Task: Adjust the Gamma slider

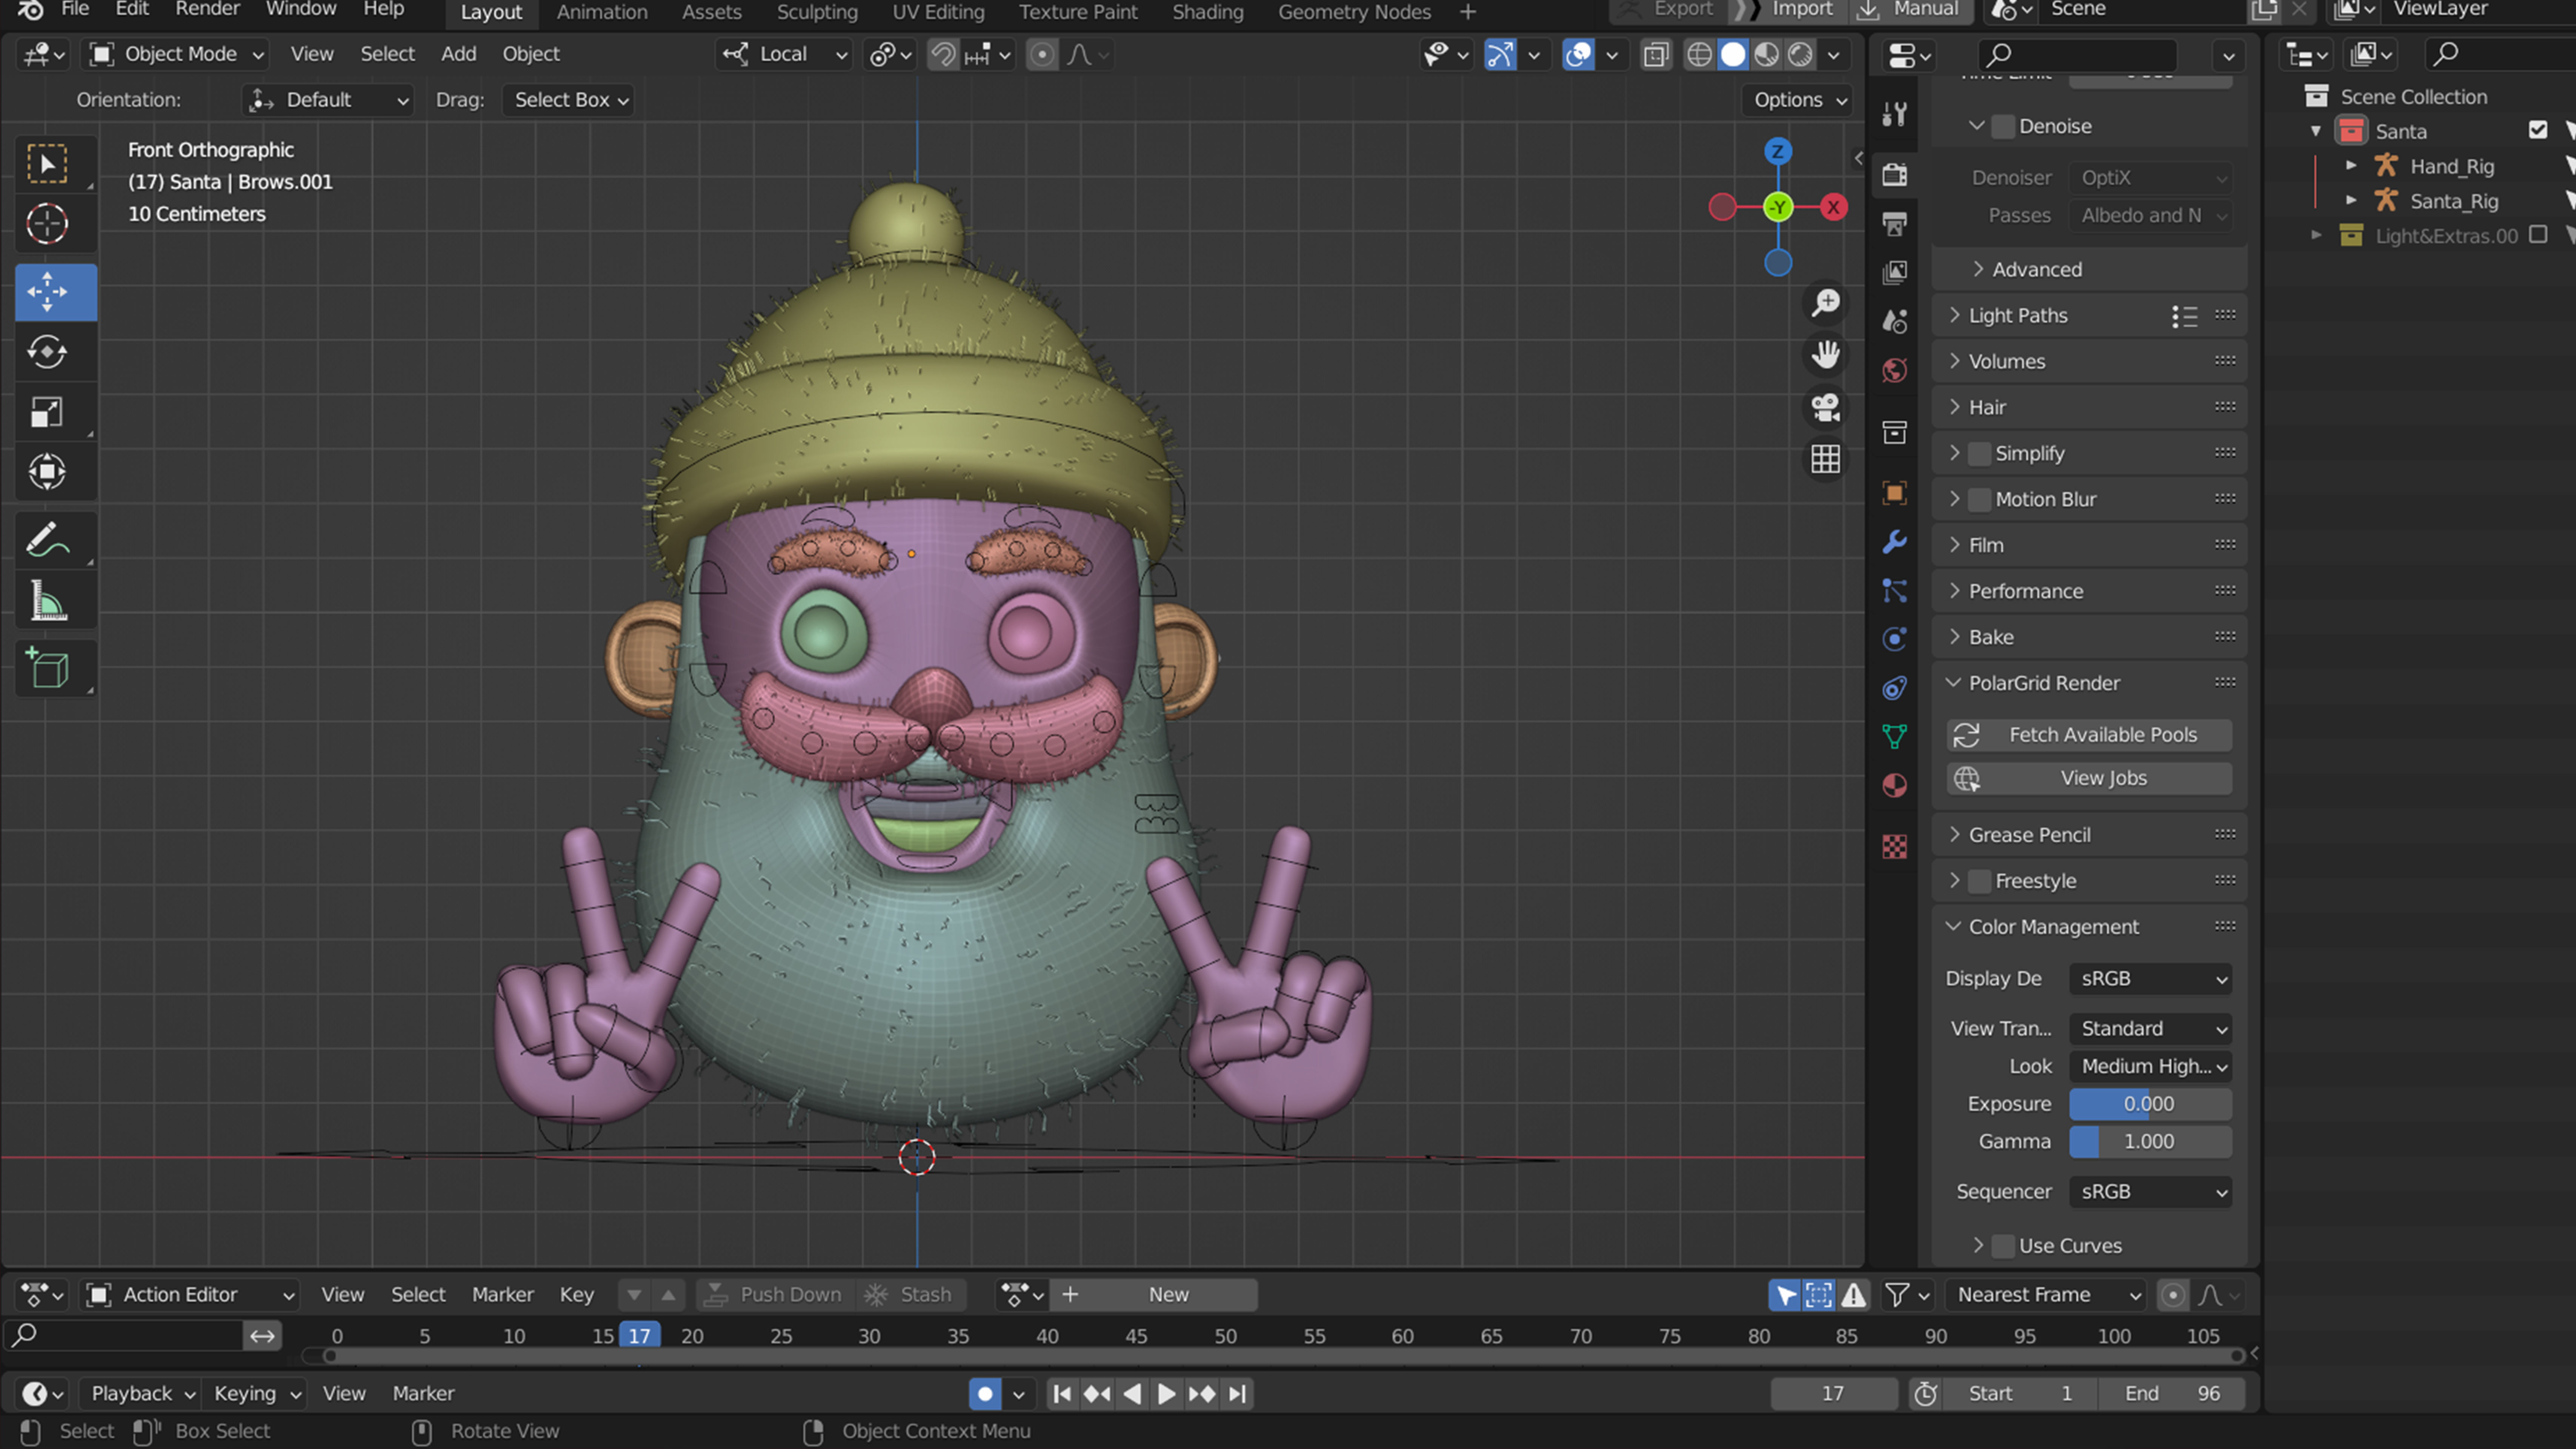Action: pyautogui.click(x=2150, y=1141)
